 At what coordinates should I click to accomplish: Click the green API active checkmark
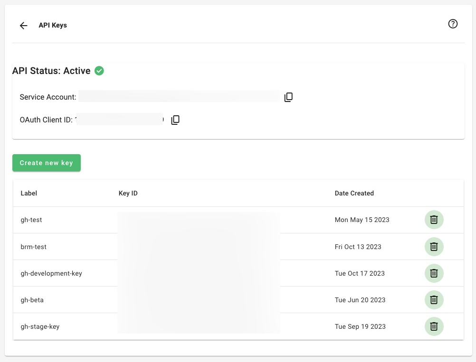pyautogui.click(x=99, y=71)
